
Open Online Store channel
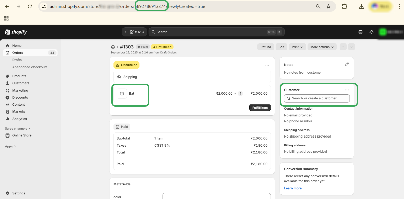22,136
